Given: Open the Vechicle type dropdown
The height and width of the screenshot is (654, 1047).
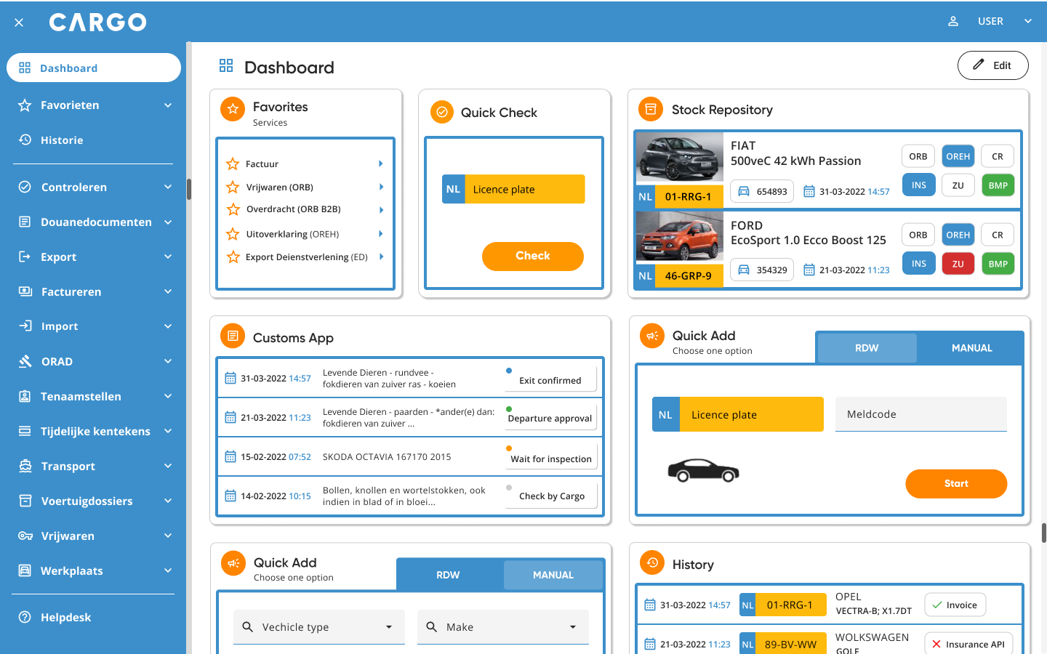Looking at the screenshot, I should click(x=318, y=626).
